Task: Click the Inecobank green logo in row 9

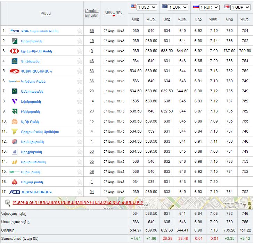Action: click(15, 111)
